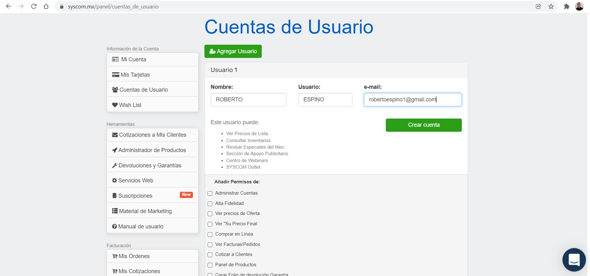Focus the Nombre field containing ROBERTO

[x=249, y=100]
